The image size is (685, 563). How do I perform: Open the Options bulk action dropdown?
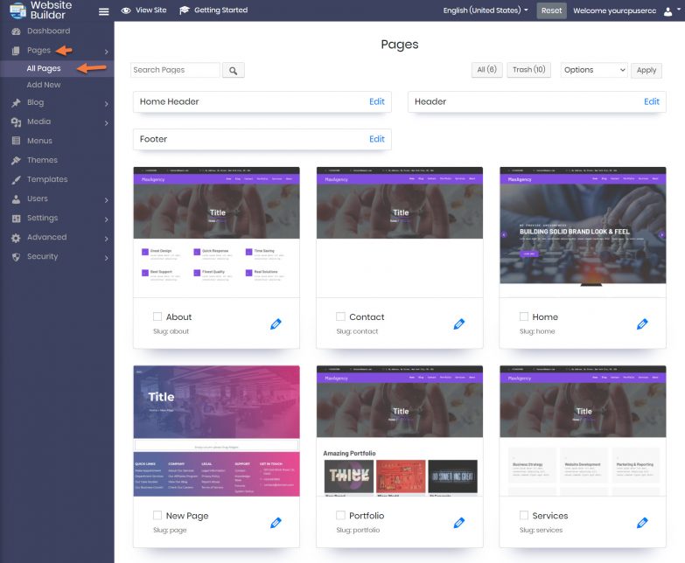pyautogui.click(x=593, y=70)
